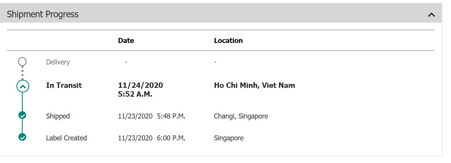Collapse the Shipment Progress panel chevron
The image size is (451, 163).
431,15
